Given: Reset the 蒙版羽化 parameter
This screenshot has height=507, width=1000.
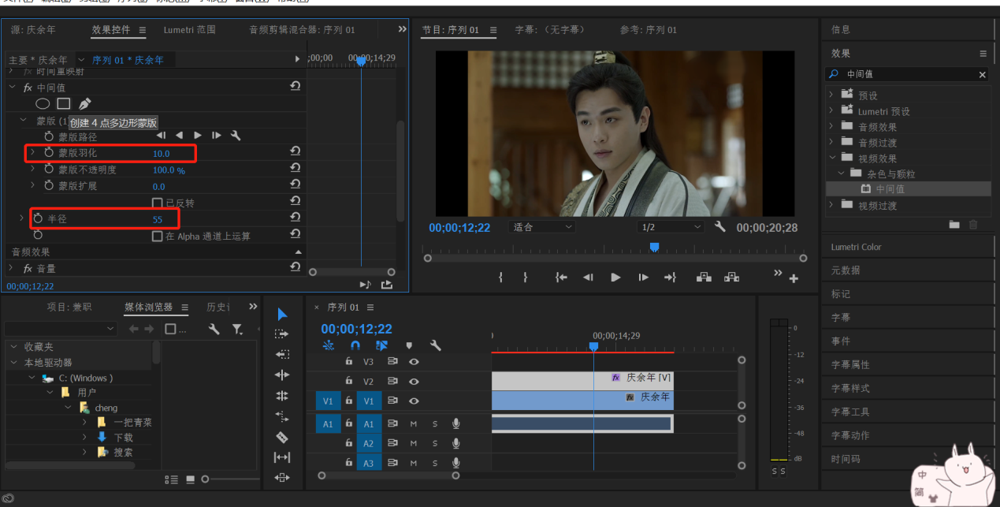Looking at the screenshot, I should pyautogui.click(x=295, y=152).
